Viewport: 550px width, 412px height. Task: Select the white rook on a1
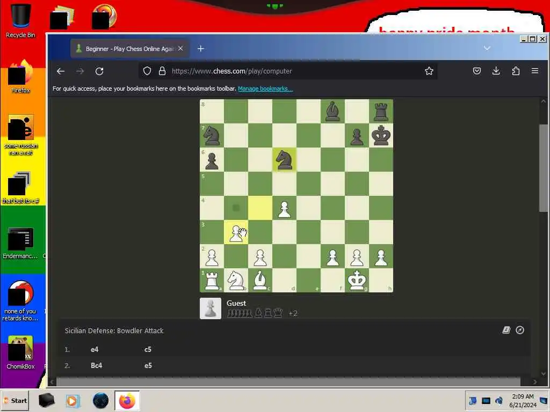click(212, 280)
